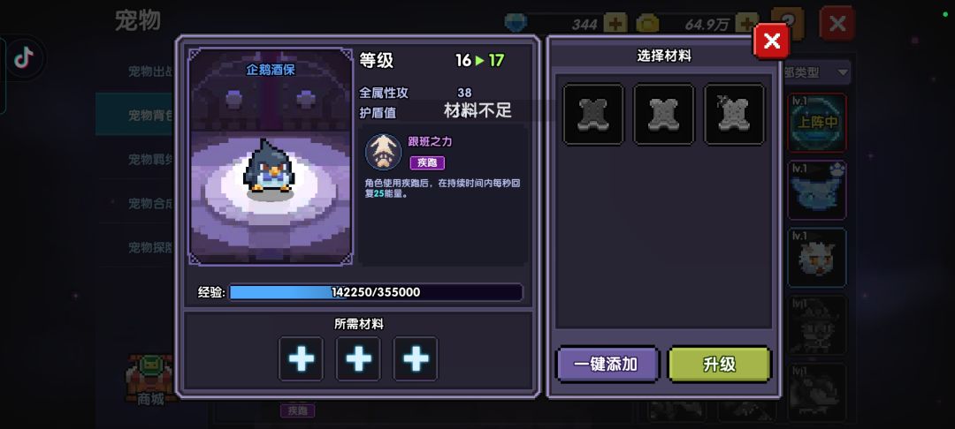The height and width of the screenshot is (429, 955).
Task: Click the penguin bartender pet portrait
Action: (271, 157)
